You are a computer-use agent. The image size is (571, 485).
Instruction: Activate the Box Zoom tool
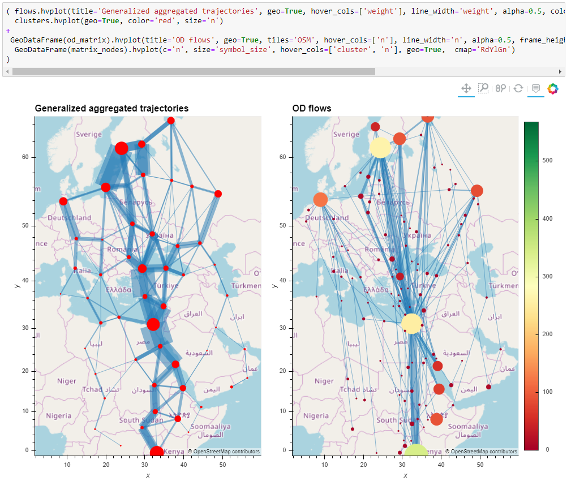[x=483, y=88]
